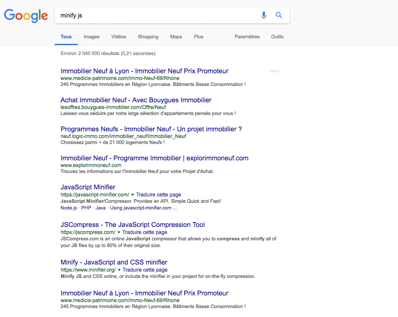
Task: Click URL lesoffres.bouygues-immobilier.com/Offre/Neuf
Action: coord(113,107)
